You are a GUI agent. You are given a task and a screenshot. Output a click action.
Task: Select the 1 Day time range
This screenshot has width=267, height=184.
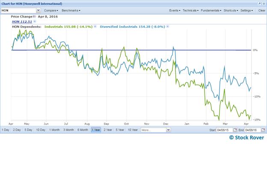coord(6,130)
